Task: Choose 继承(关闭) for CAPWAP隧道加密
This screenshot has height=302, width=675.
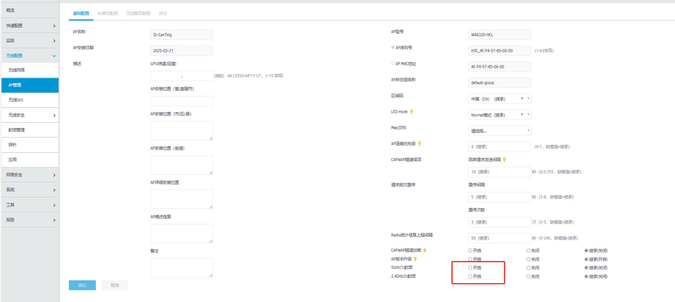Action: click(x=586, y=251)
